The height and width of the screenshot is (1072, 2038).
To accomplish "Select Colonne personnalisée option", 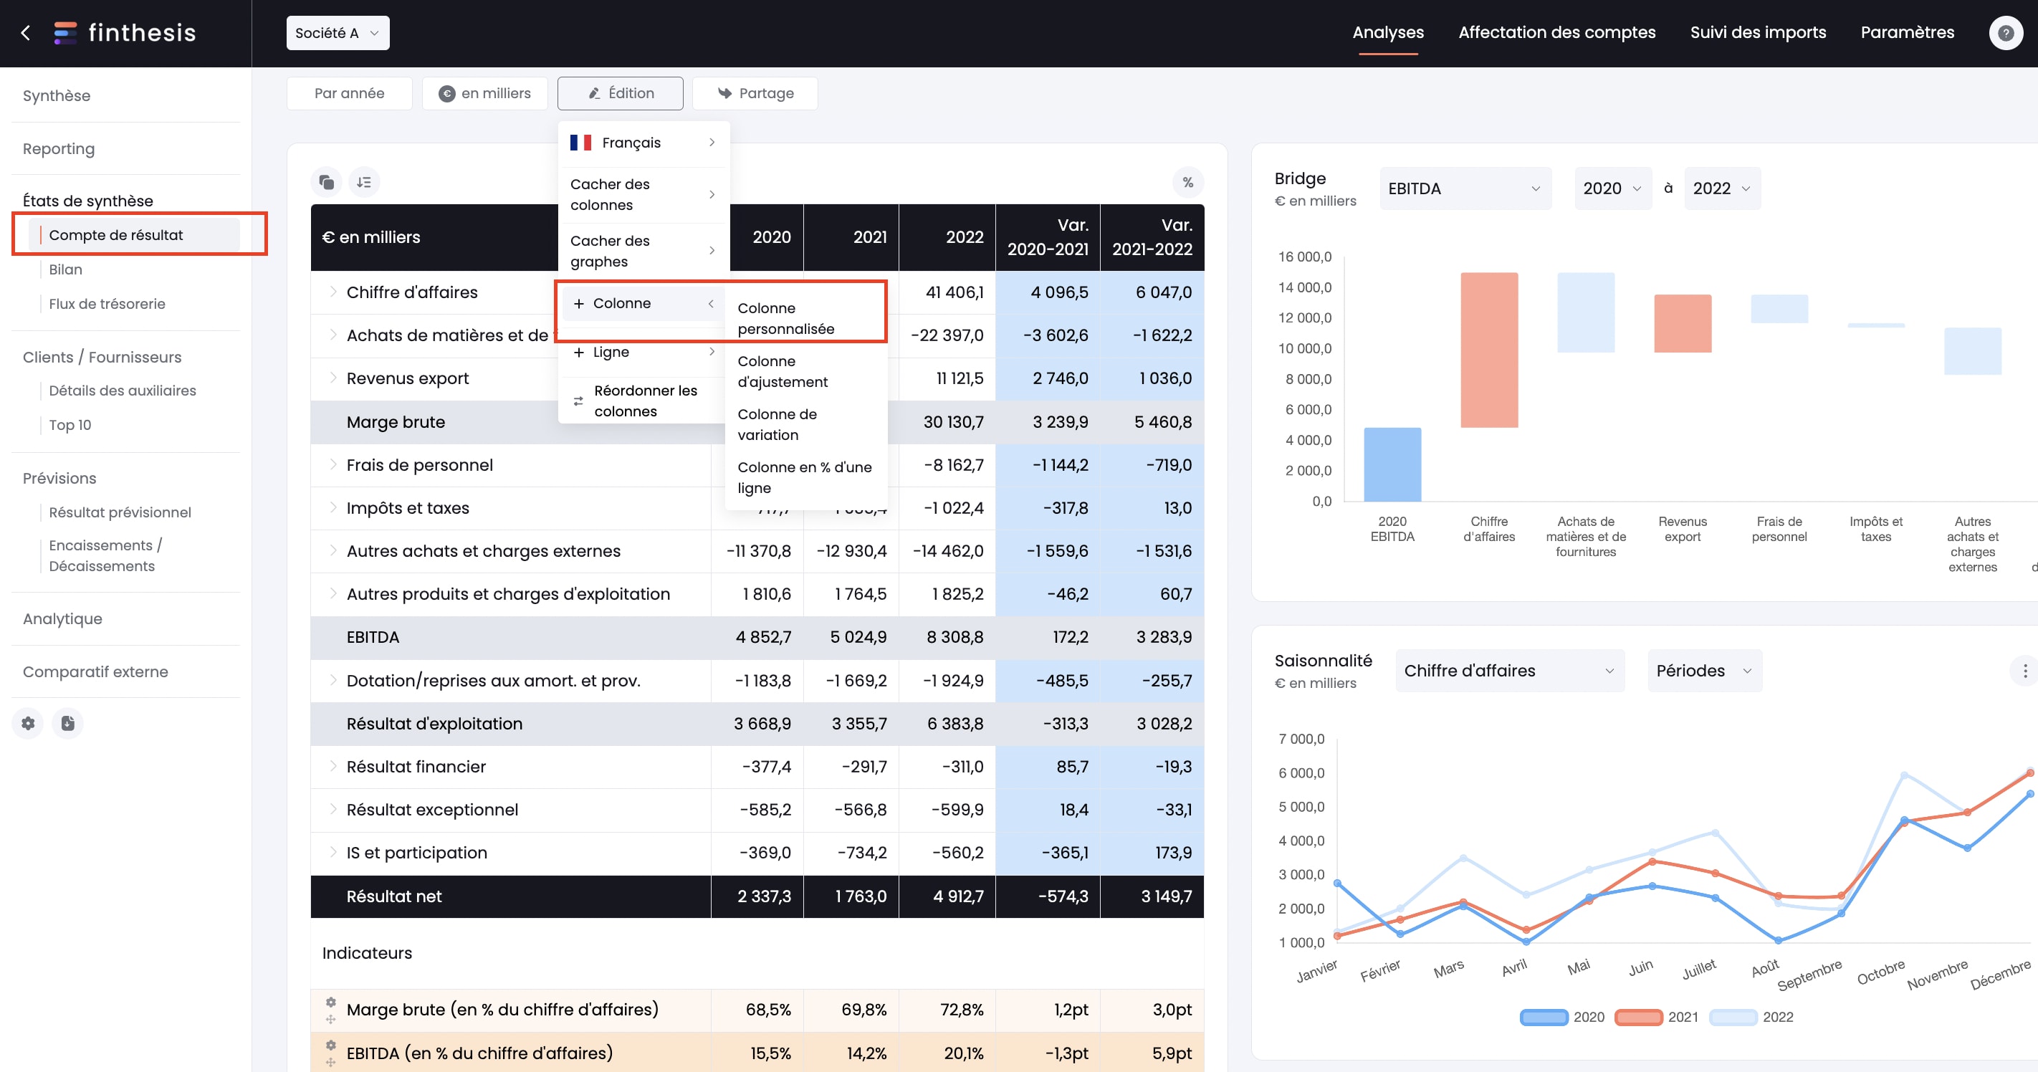I will click(x=805, y=318).
